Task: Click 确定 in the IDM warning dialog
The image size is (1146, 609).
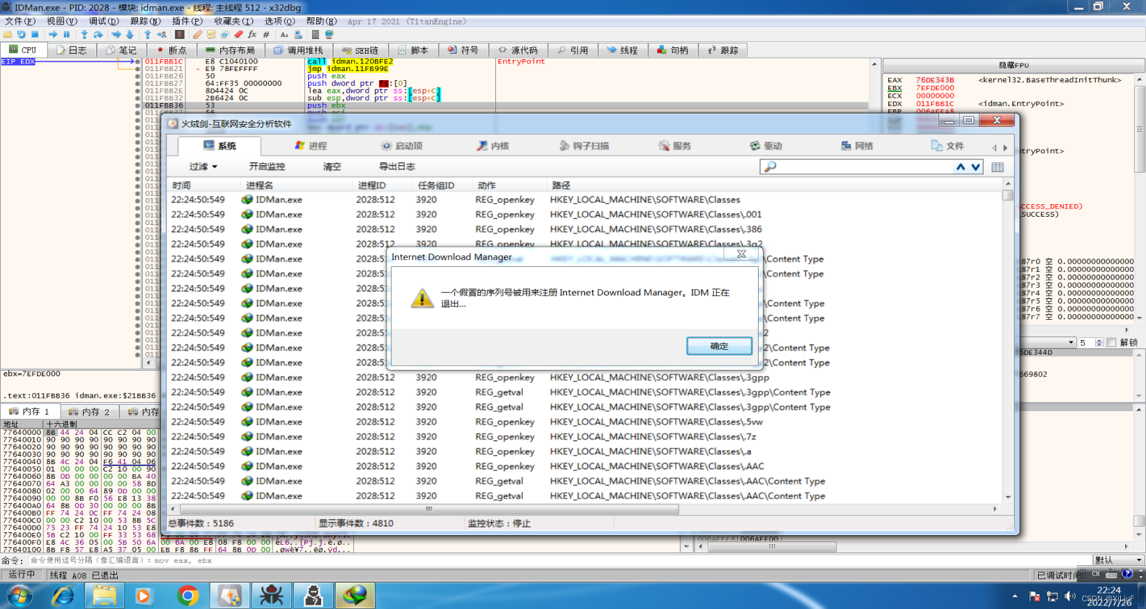Action: click(x=719, y=346)
